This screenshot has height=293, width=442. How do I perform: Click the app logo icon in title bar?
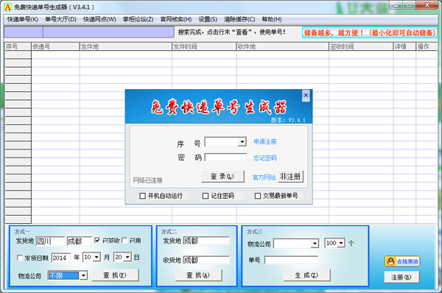tap(7, 7)
